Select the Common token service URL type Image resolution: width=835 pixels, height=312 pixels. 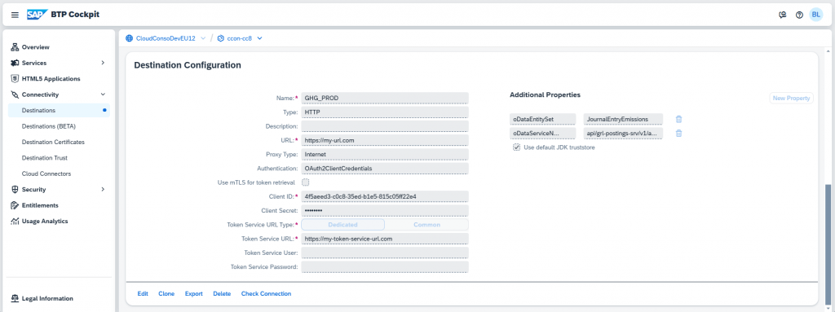[426, 225]
